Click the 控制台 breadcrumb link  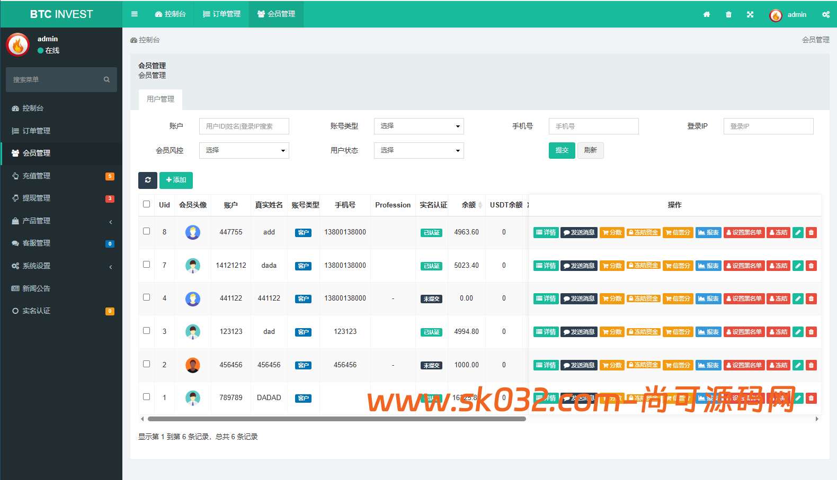(145, 40)
